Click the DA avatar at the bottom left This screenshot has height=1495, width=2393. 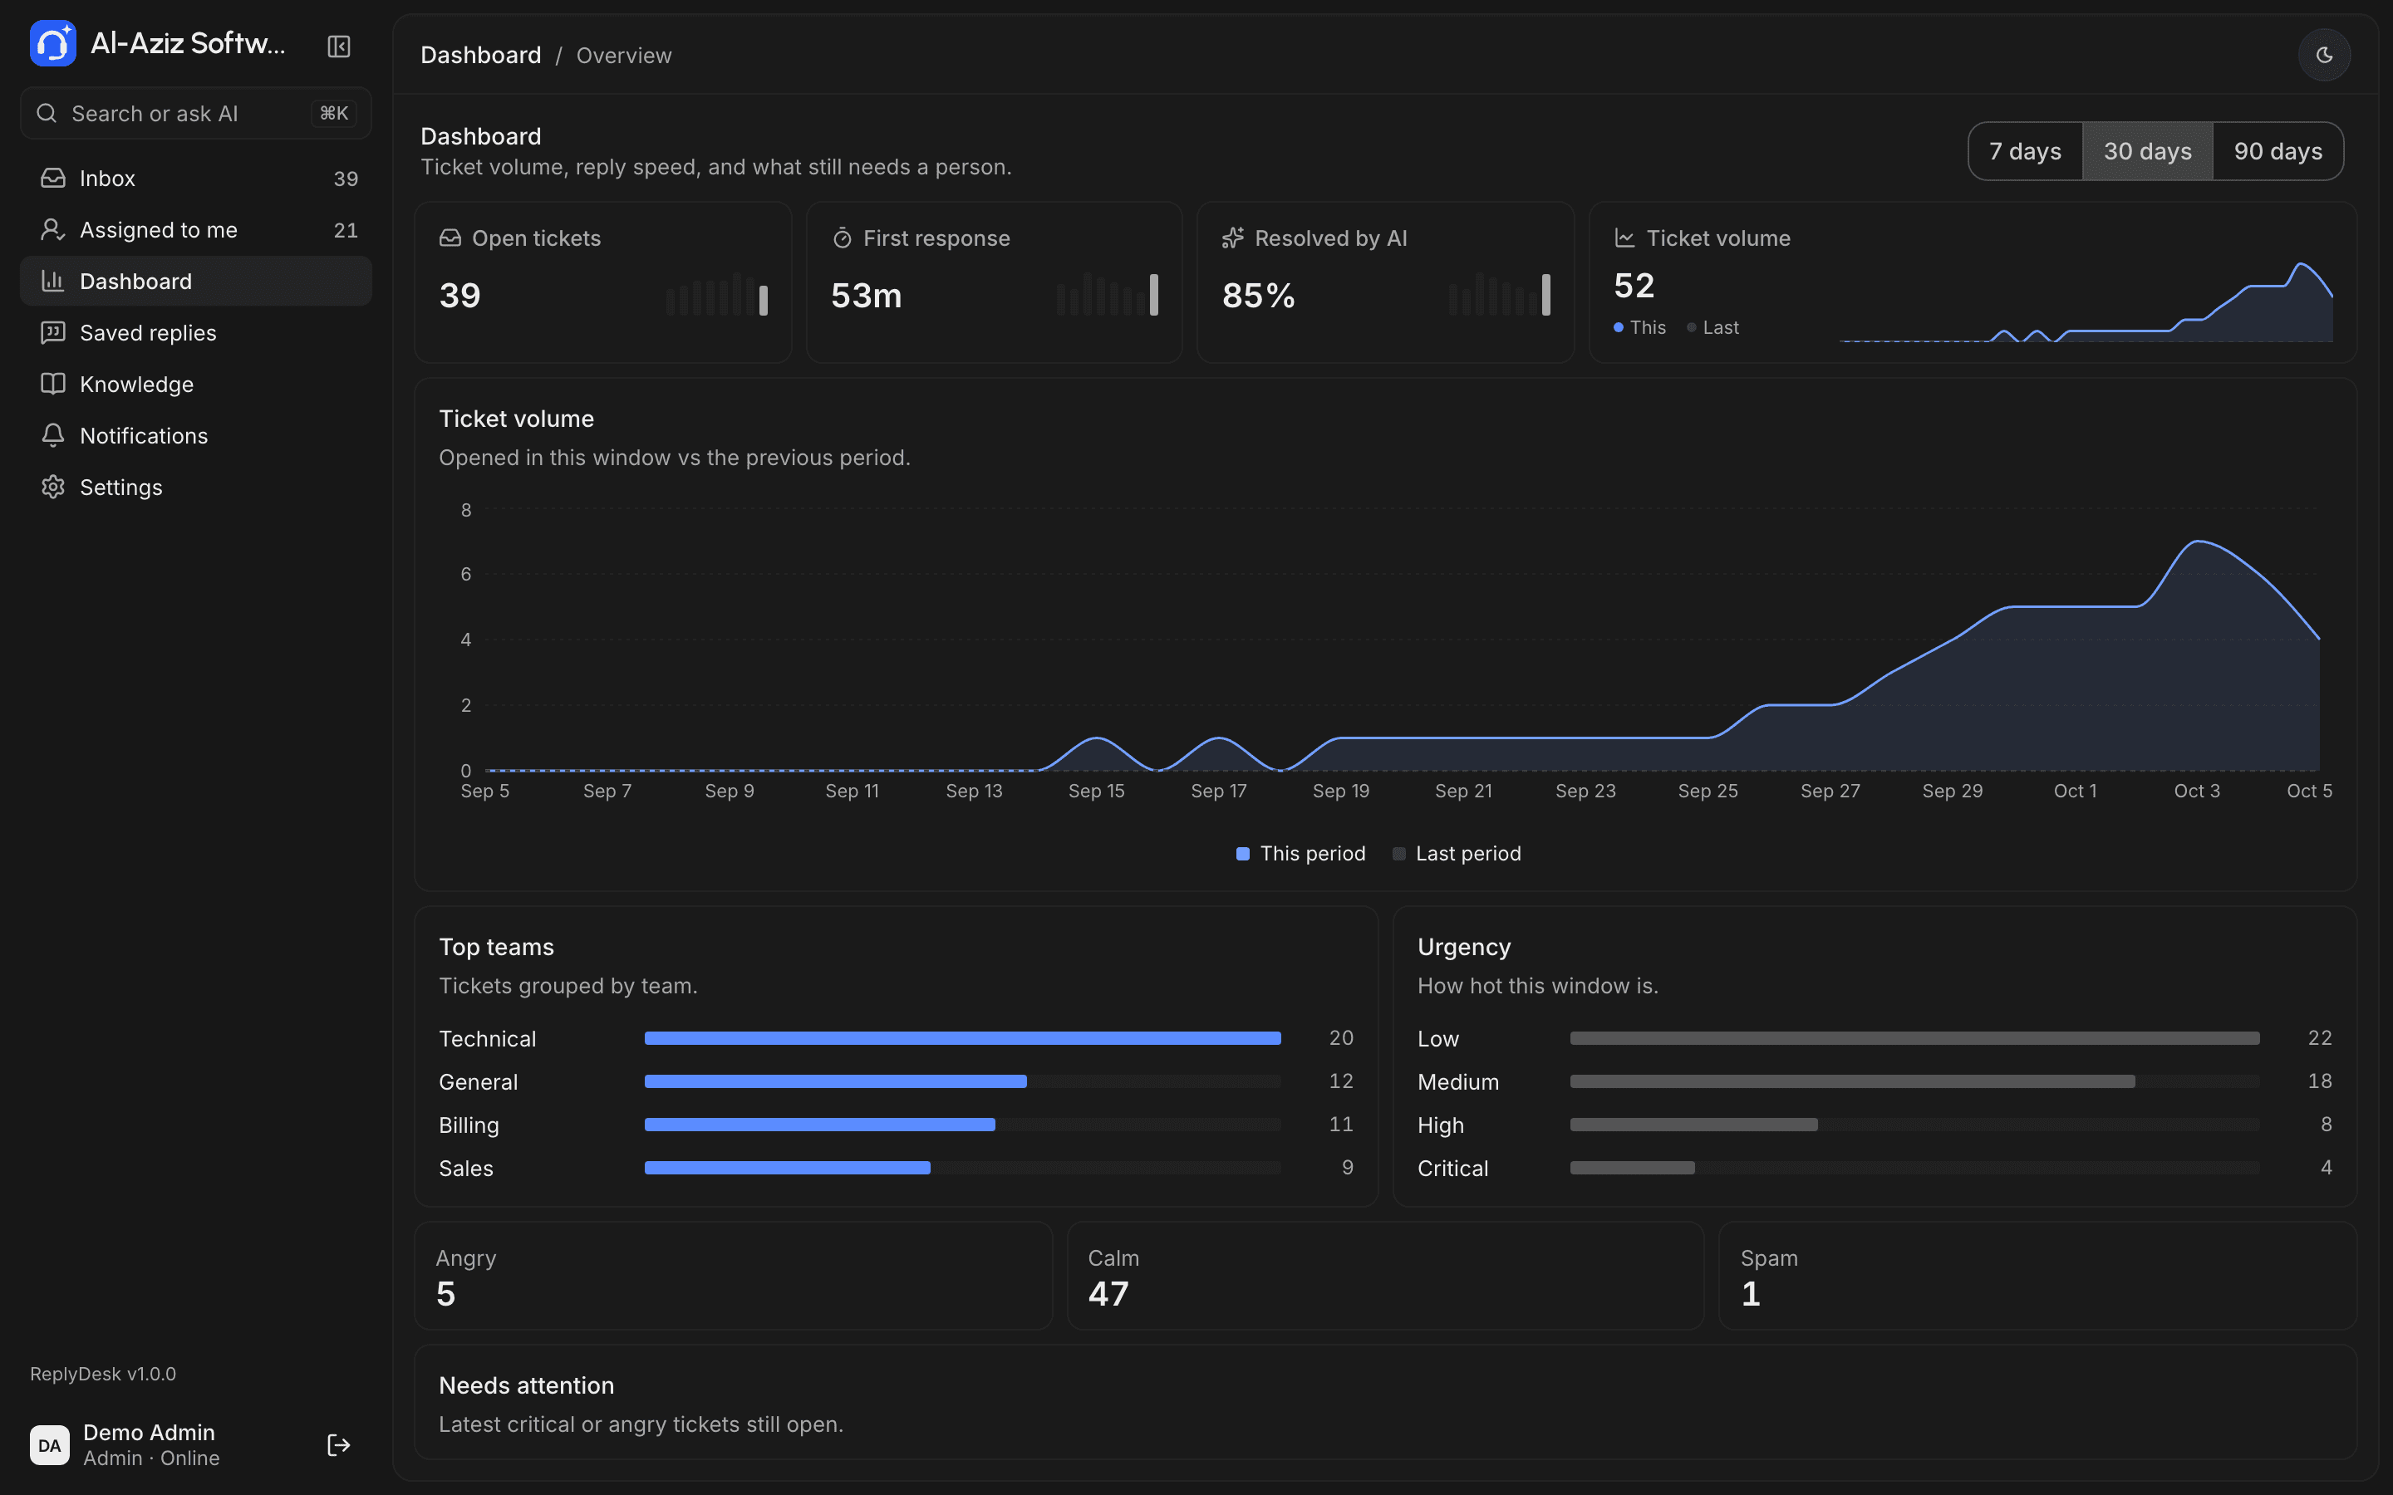click(x=50, y=1444)
